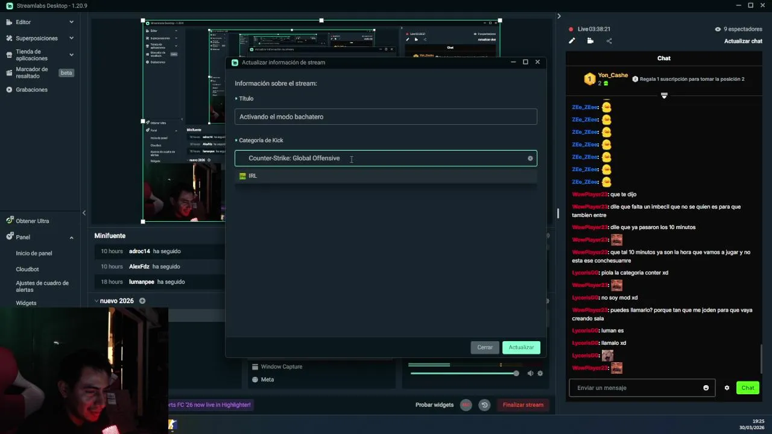Click the green Chat send button
The image size is (772, 434).
click(748, 388)
